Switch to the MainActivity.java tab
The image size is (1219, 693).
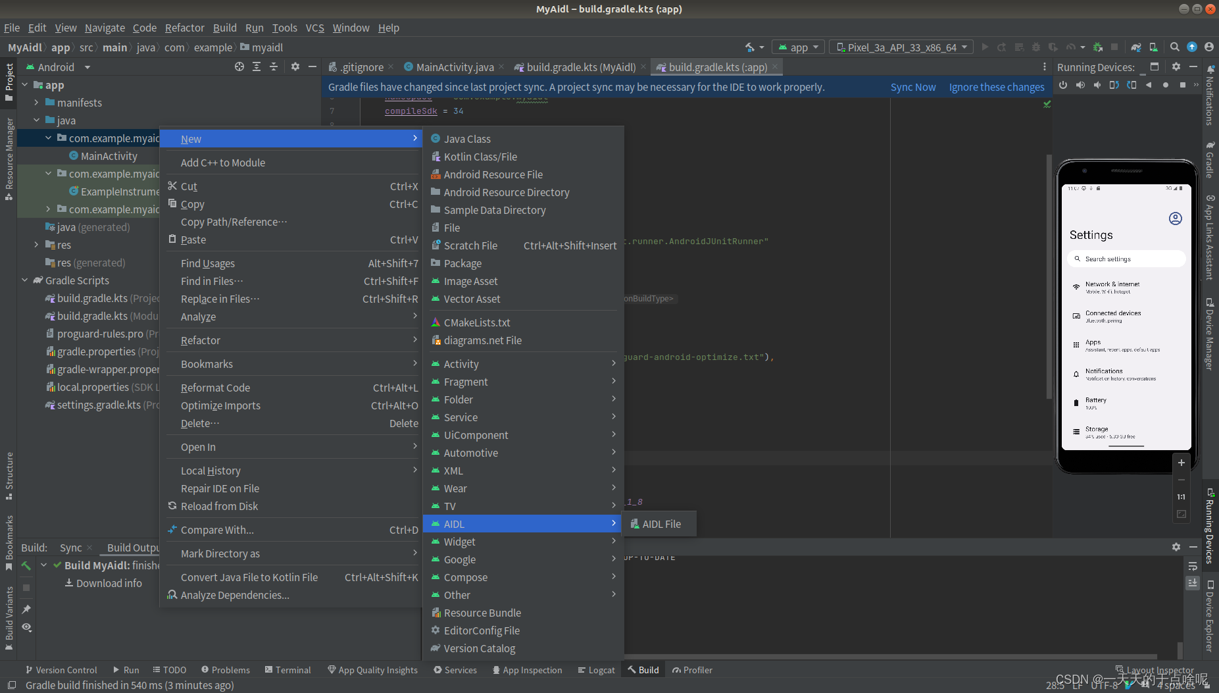pyautogui.click(x=454, y=66)
